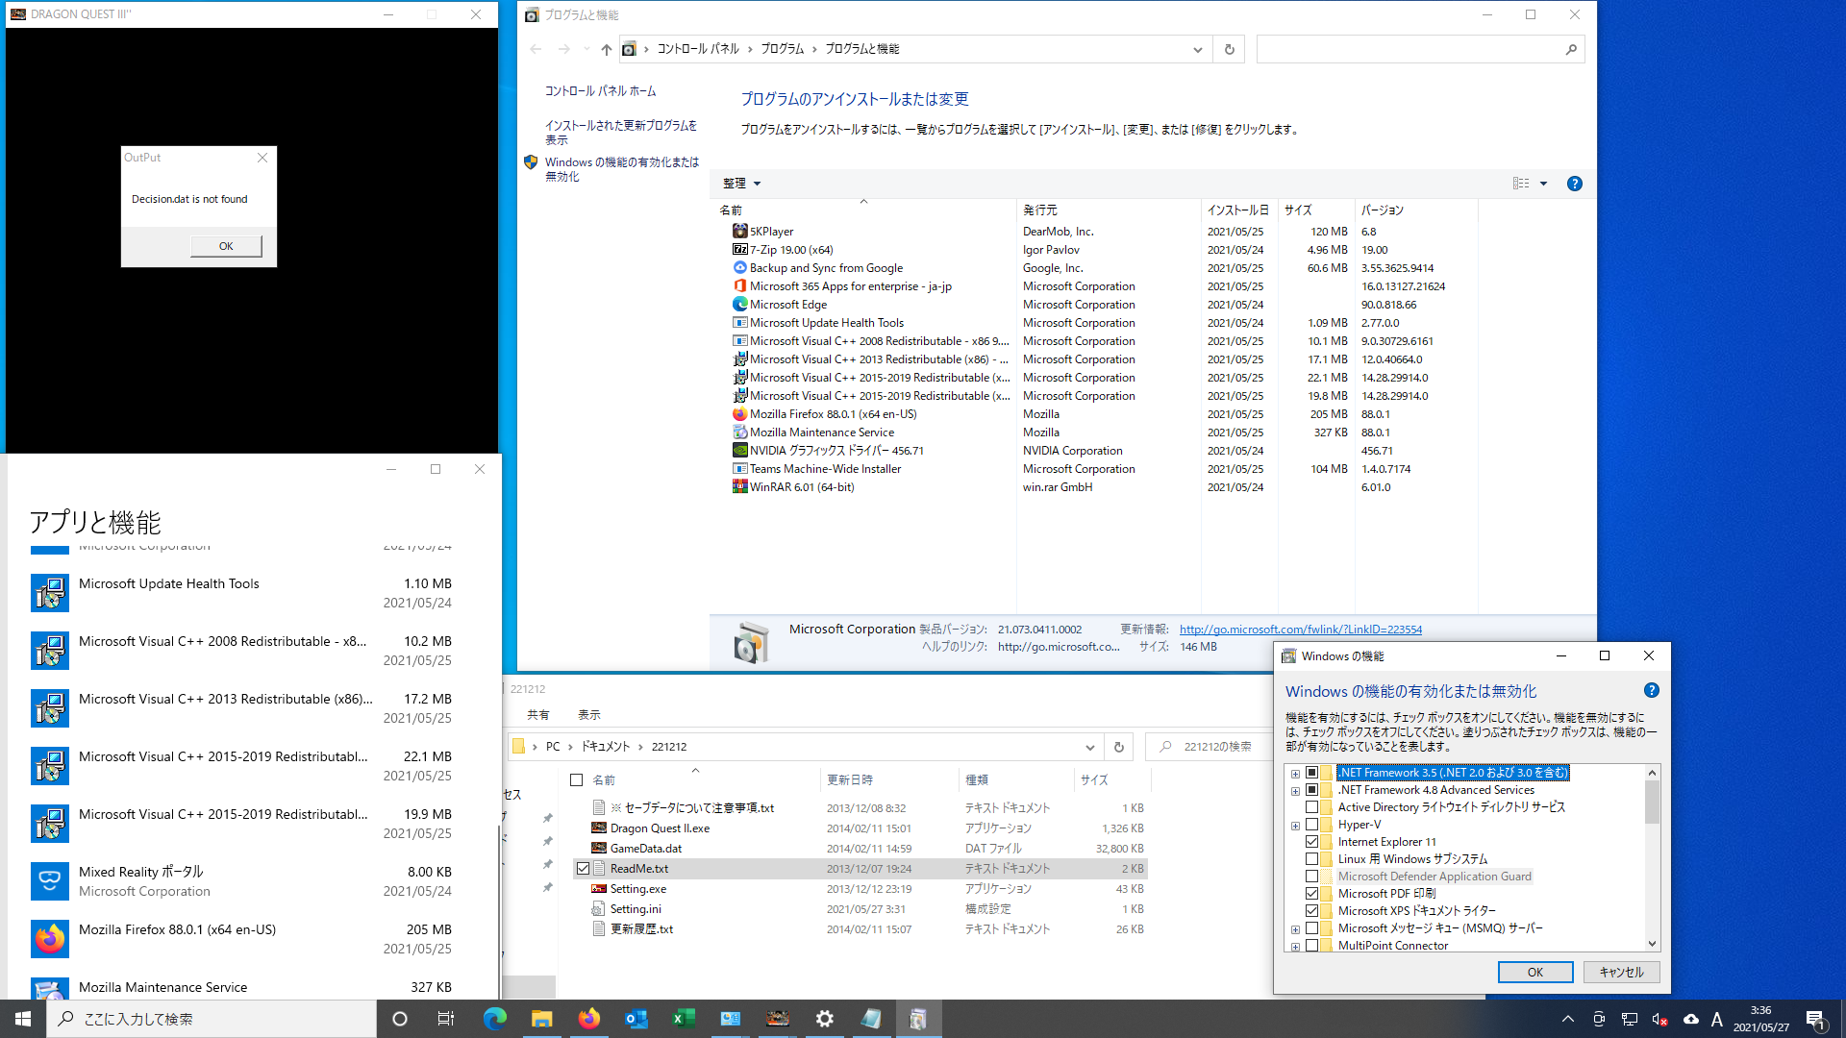Uncheck the Microsoft PDF 印刷 checkbox
Viewport: 1846px width, 1038px height.
pos(1311,894)
